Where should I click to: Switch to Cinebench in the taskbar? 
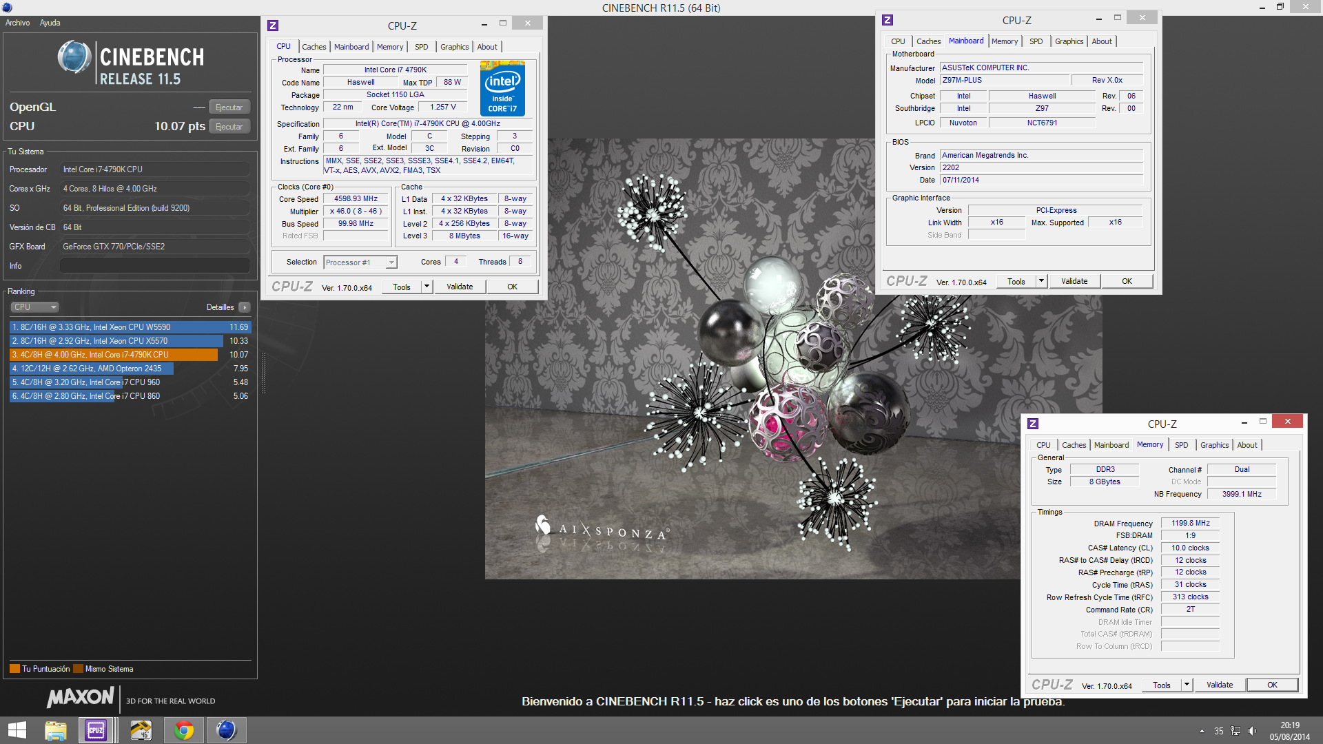(226, 730)
